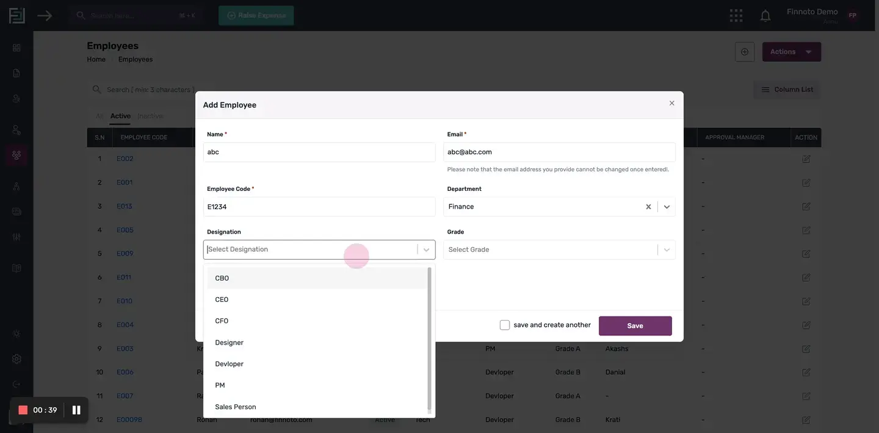
Task: Edit the row for employee E002
Action: (806, 159)
